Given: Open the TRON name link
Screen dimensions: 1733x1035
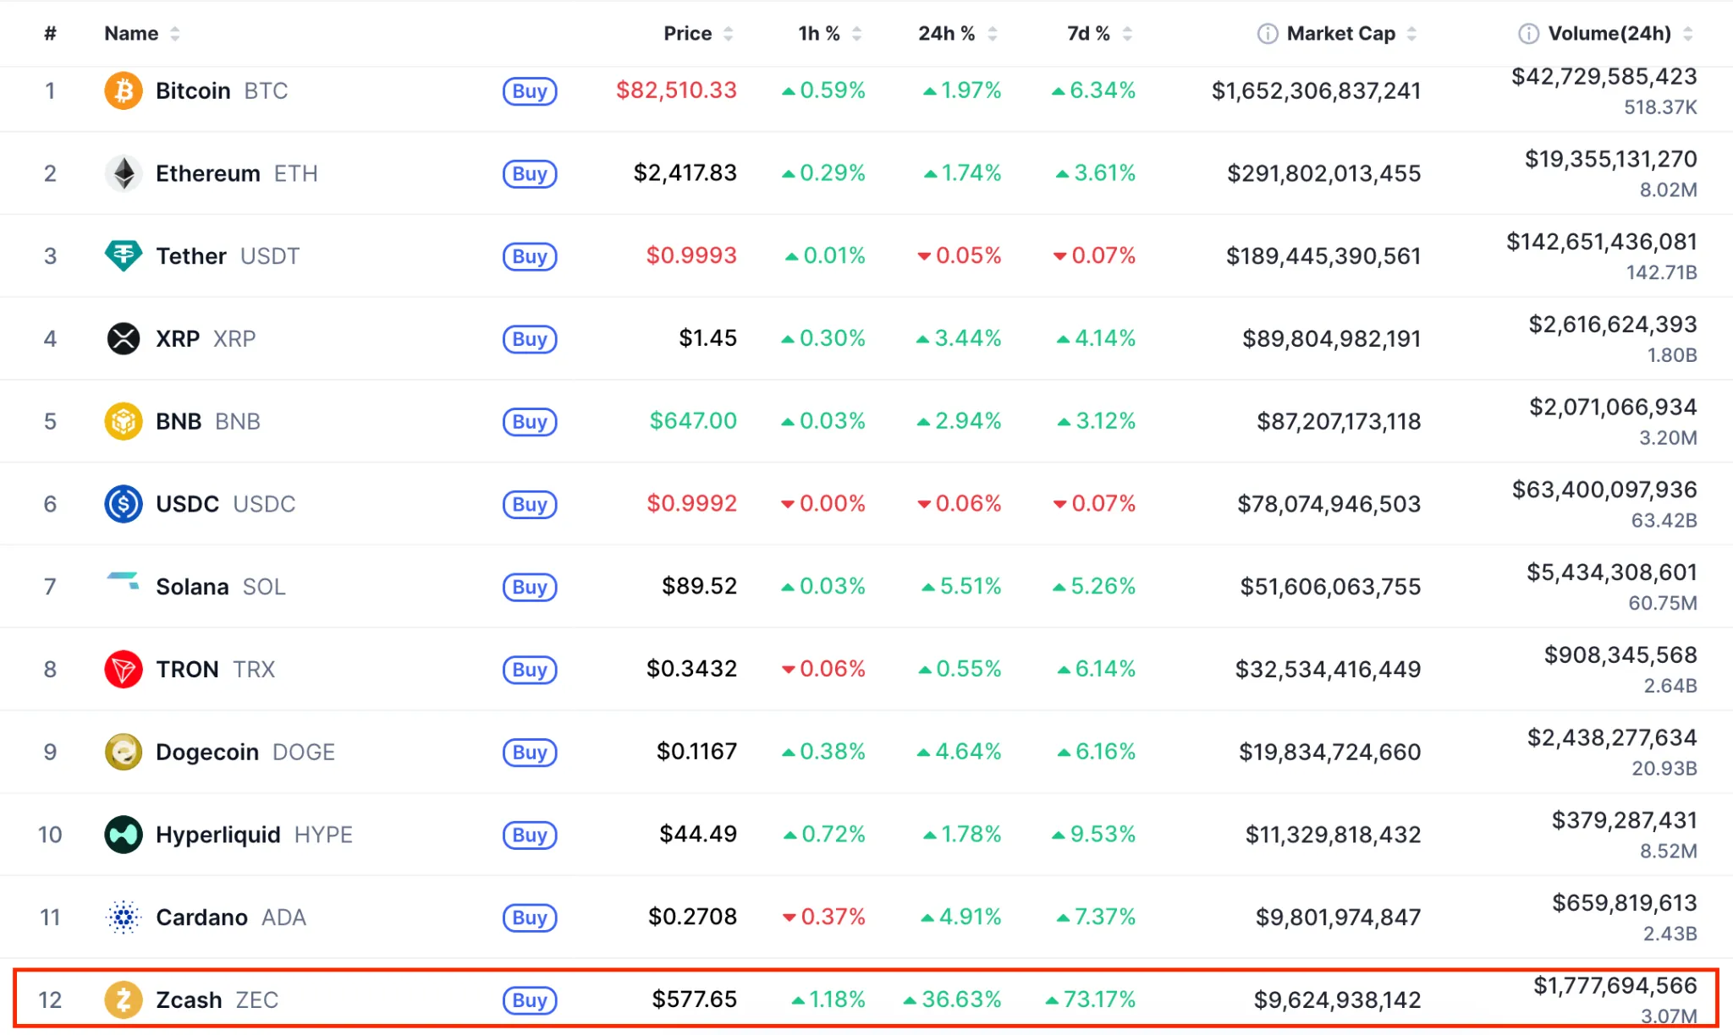Looking at the screenshot, I should point(187,670).
